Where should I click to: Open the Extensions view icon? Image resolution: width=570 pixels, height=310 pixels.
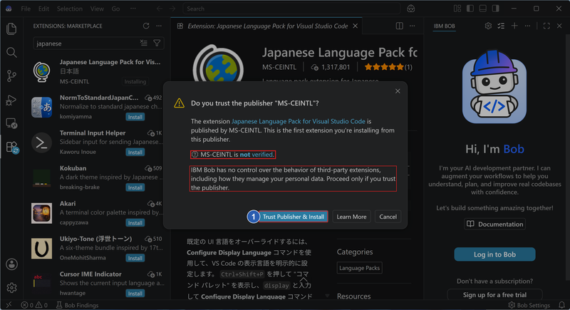(11, 148)
